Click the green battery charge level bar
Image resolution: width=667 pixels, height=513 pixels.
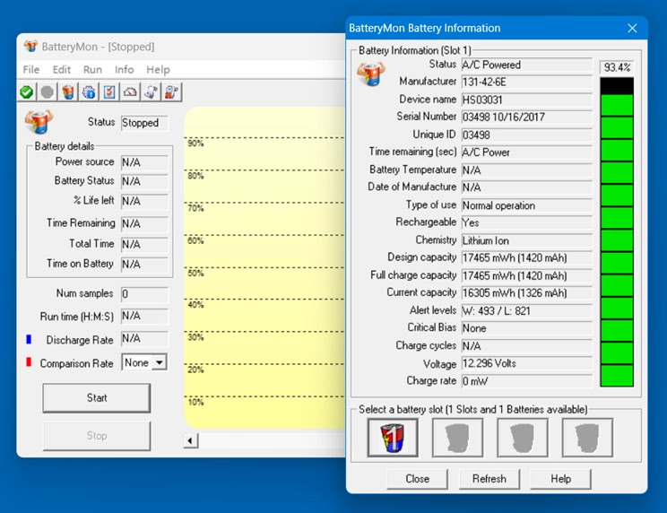pyautogui.click(x=617, y=231)
